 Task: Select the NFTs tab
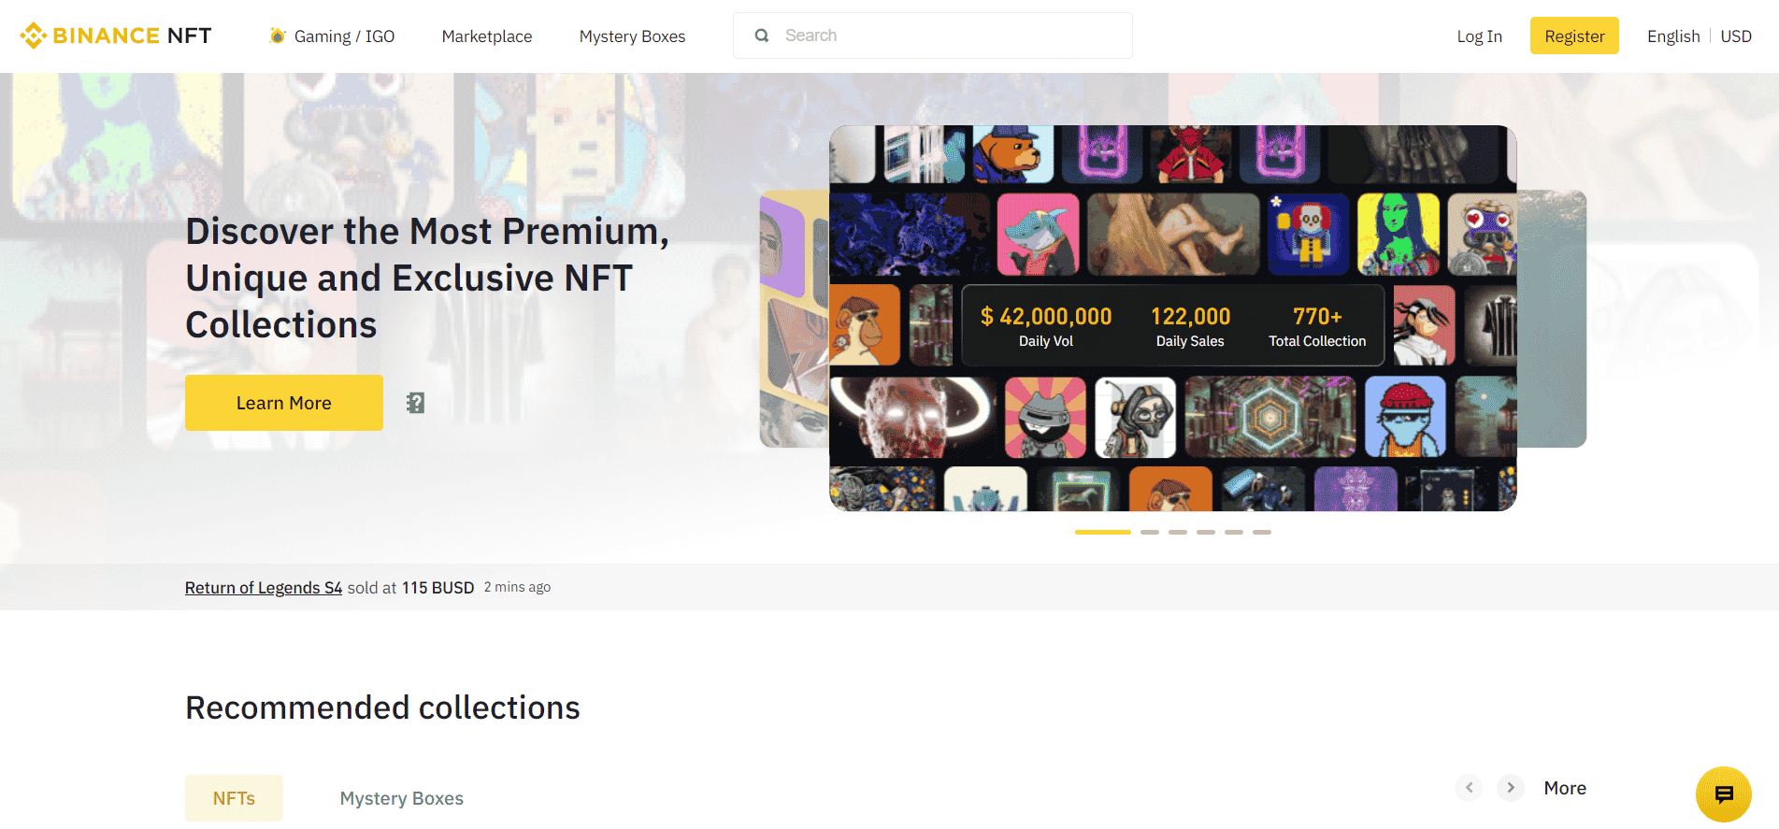(x=234, y=798)
